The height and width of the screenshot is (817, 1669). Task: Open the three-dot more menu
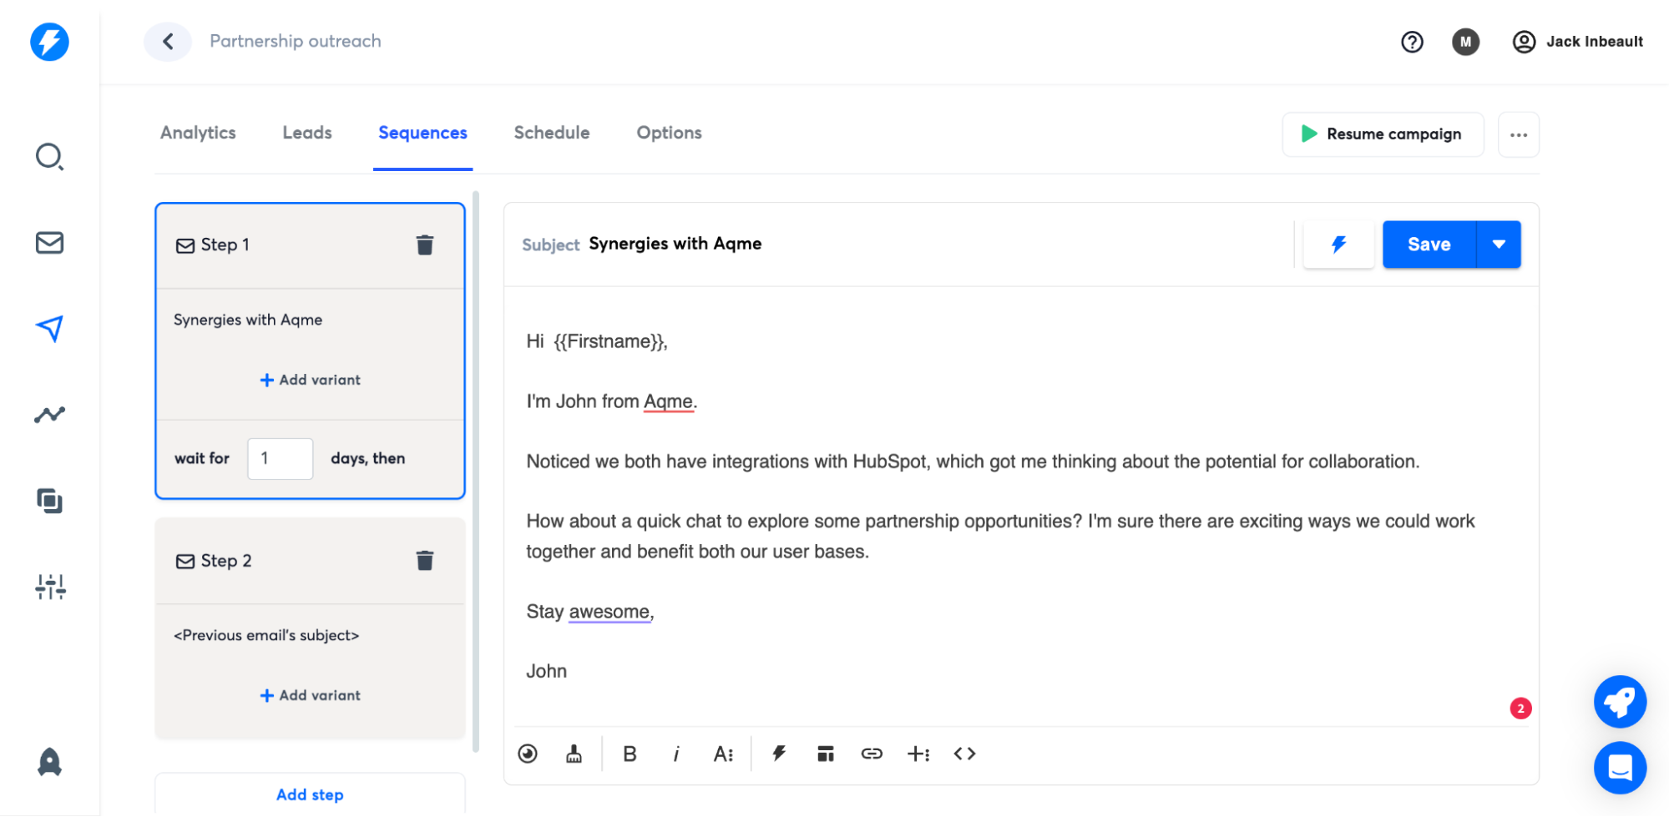1519,134
